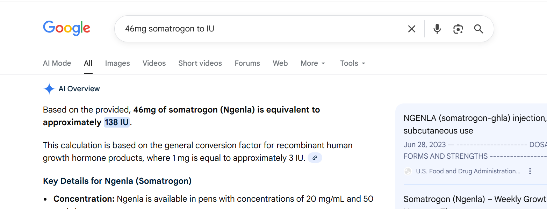This screenshot has width=547, height=209.
Task: Go to the Videos tab
Action: pos(154,63)
